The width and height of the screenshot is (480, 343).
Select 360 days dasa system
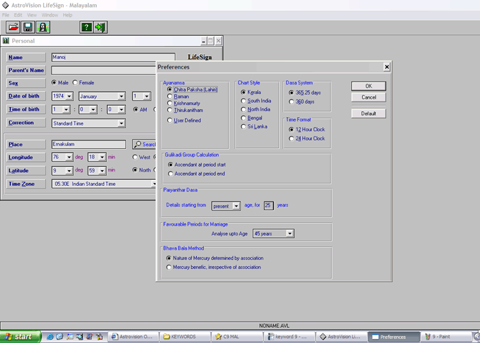[x=302, y=102]
